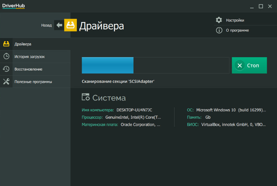Click the DriverHub logo in title bar
This screenshot has width=277, height=186.
(x=13, y=6)
